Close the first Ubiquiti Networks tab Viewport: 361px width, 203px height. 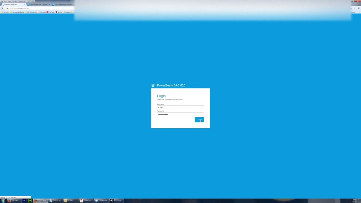[x=25, y=5]
